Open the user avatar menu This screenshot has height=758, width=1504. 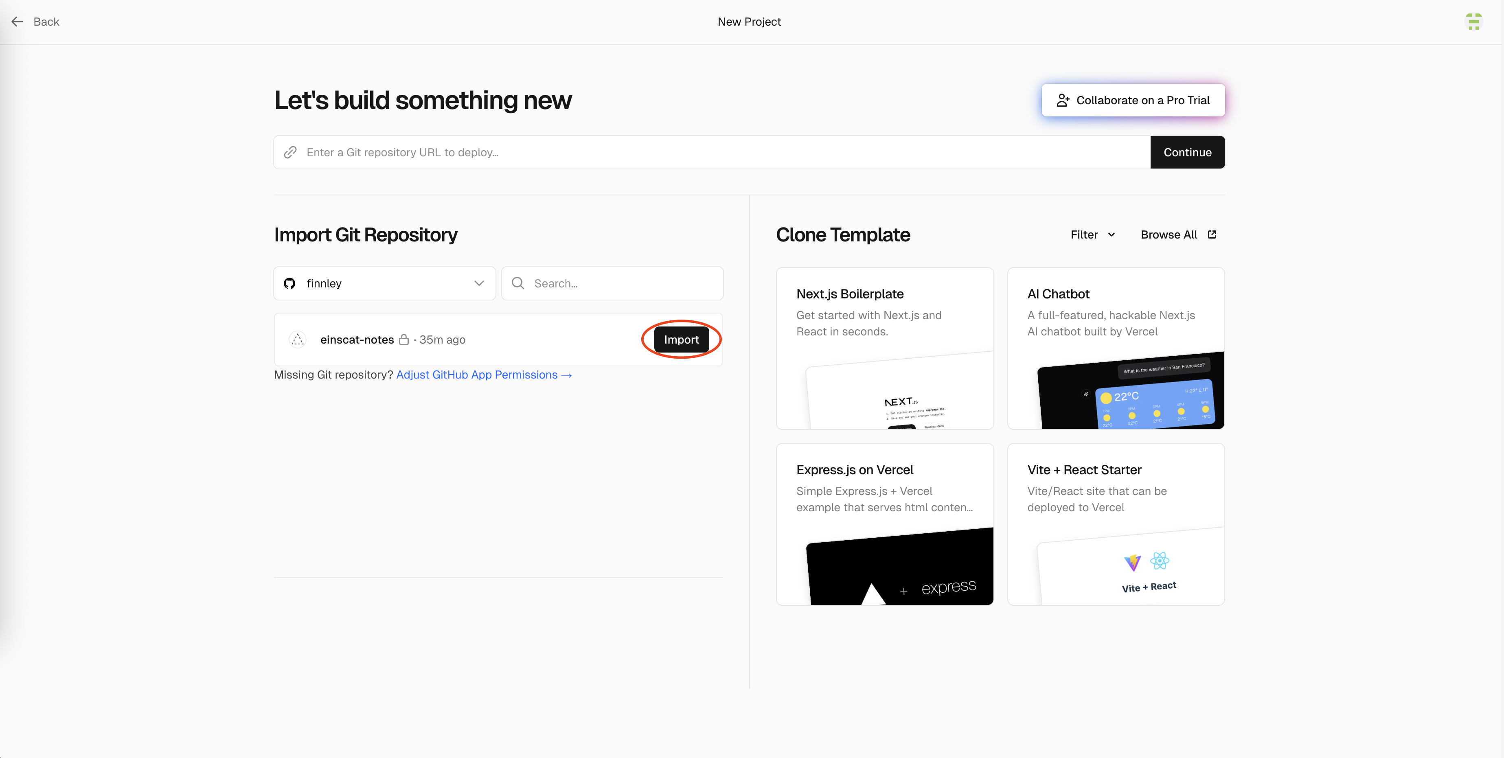[x=1473, y=22]
